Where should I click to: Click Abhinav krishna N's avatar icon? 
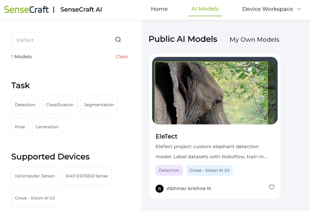(159, 188)
